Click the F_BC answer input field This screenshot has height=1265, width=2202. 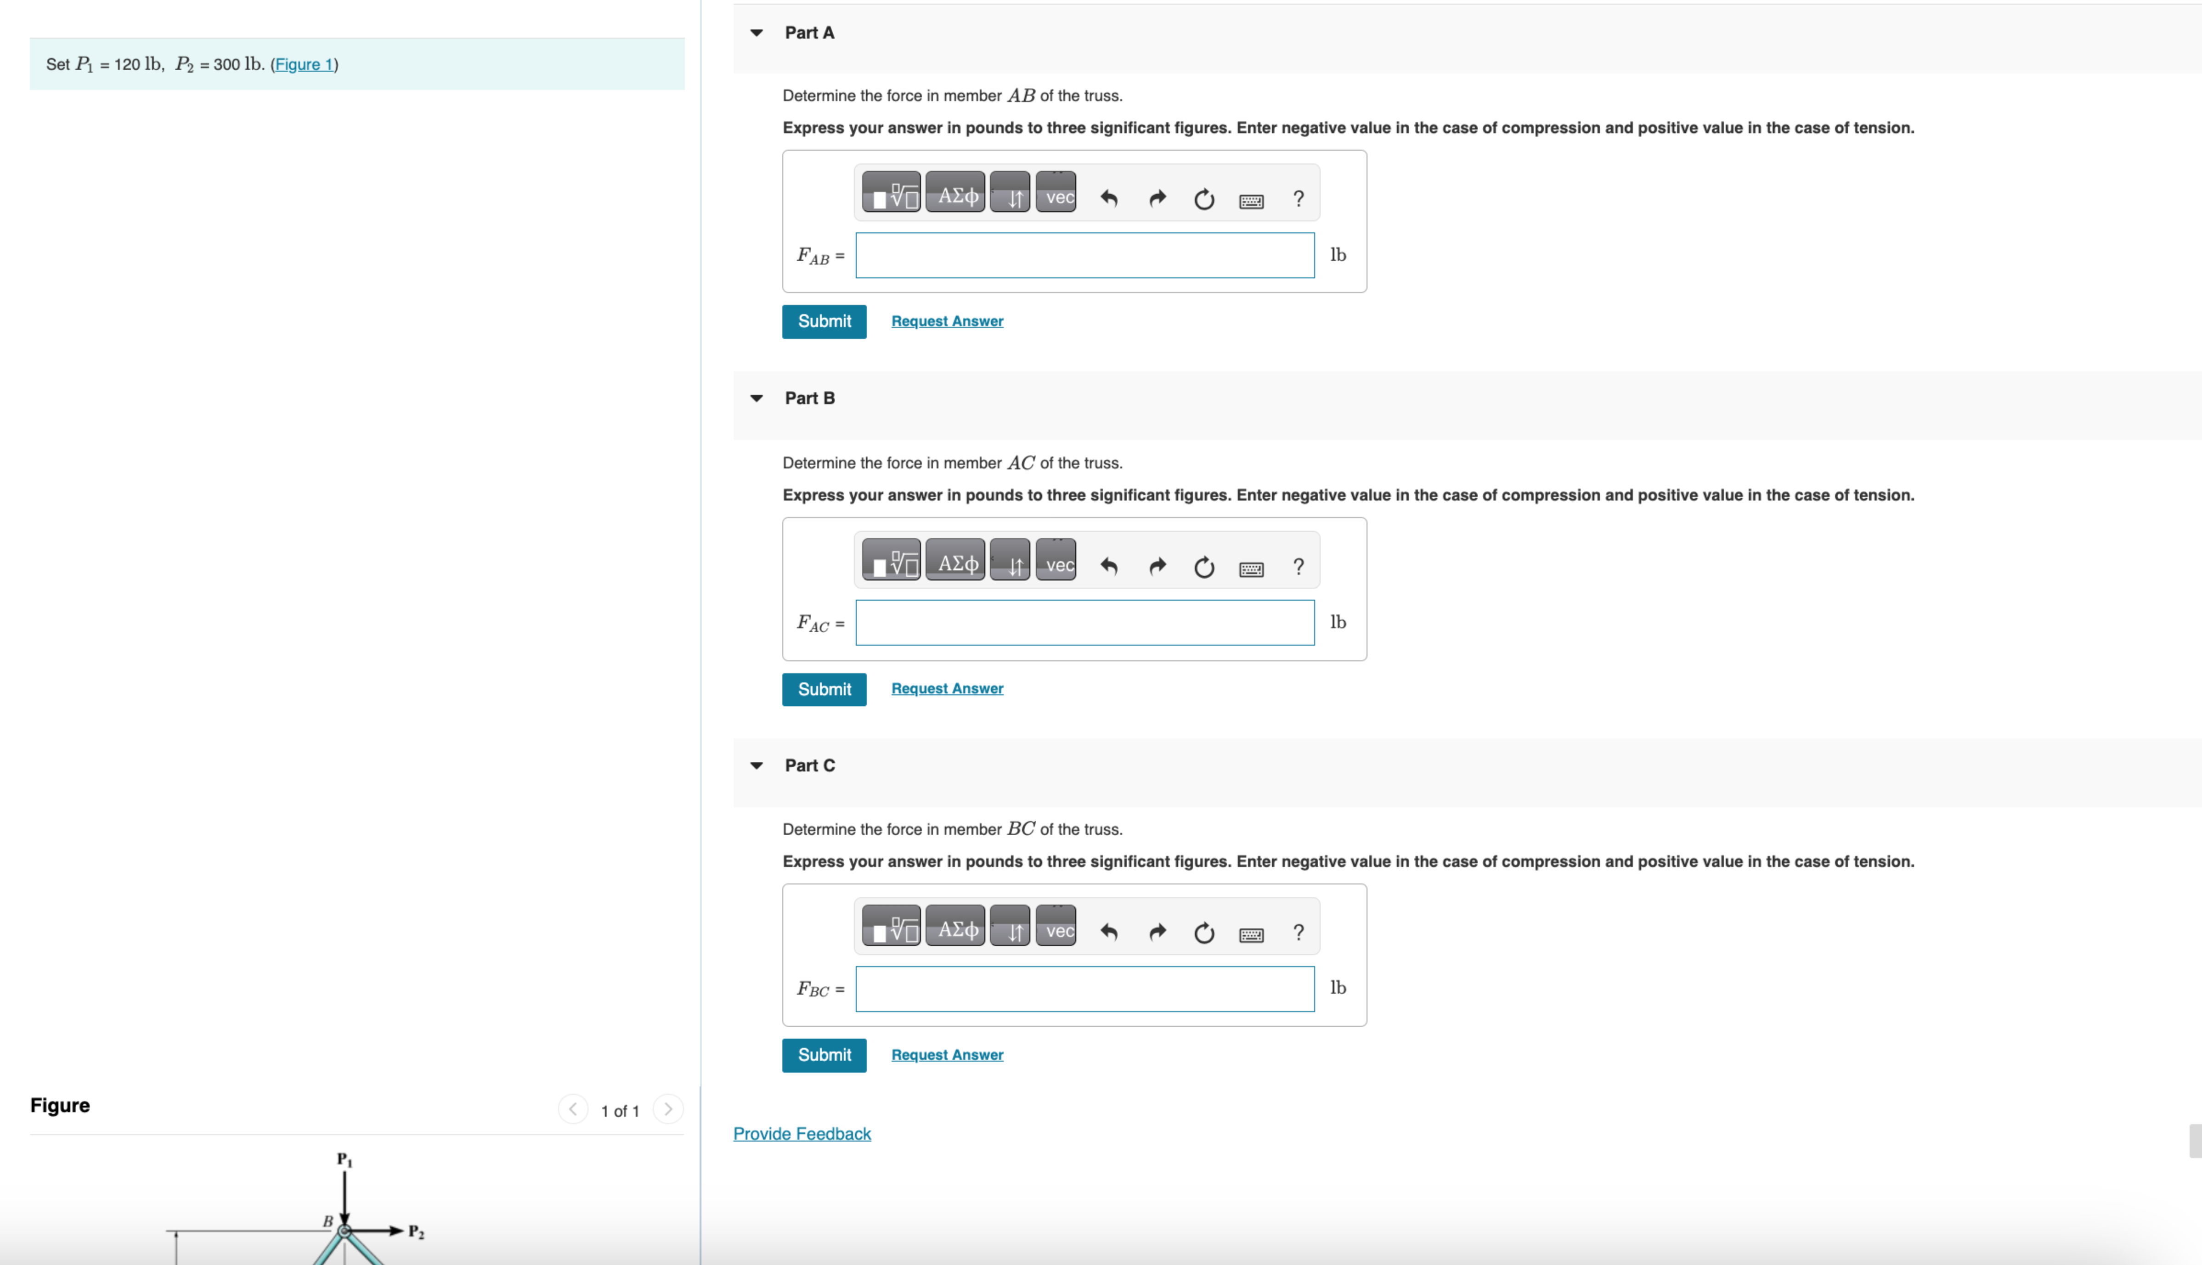point(1084,989)
